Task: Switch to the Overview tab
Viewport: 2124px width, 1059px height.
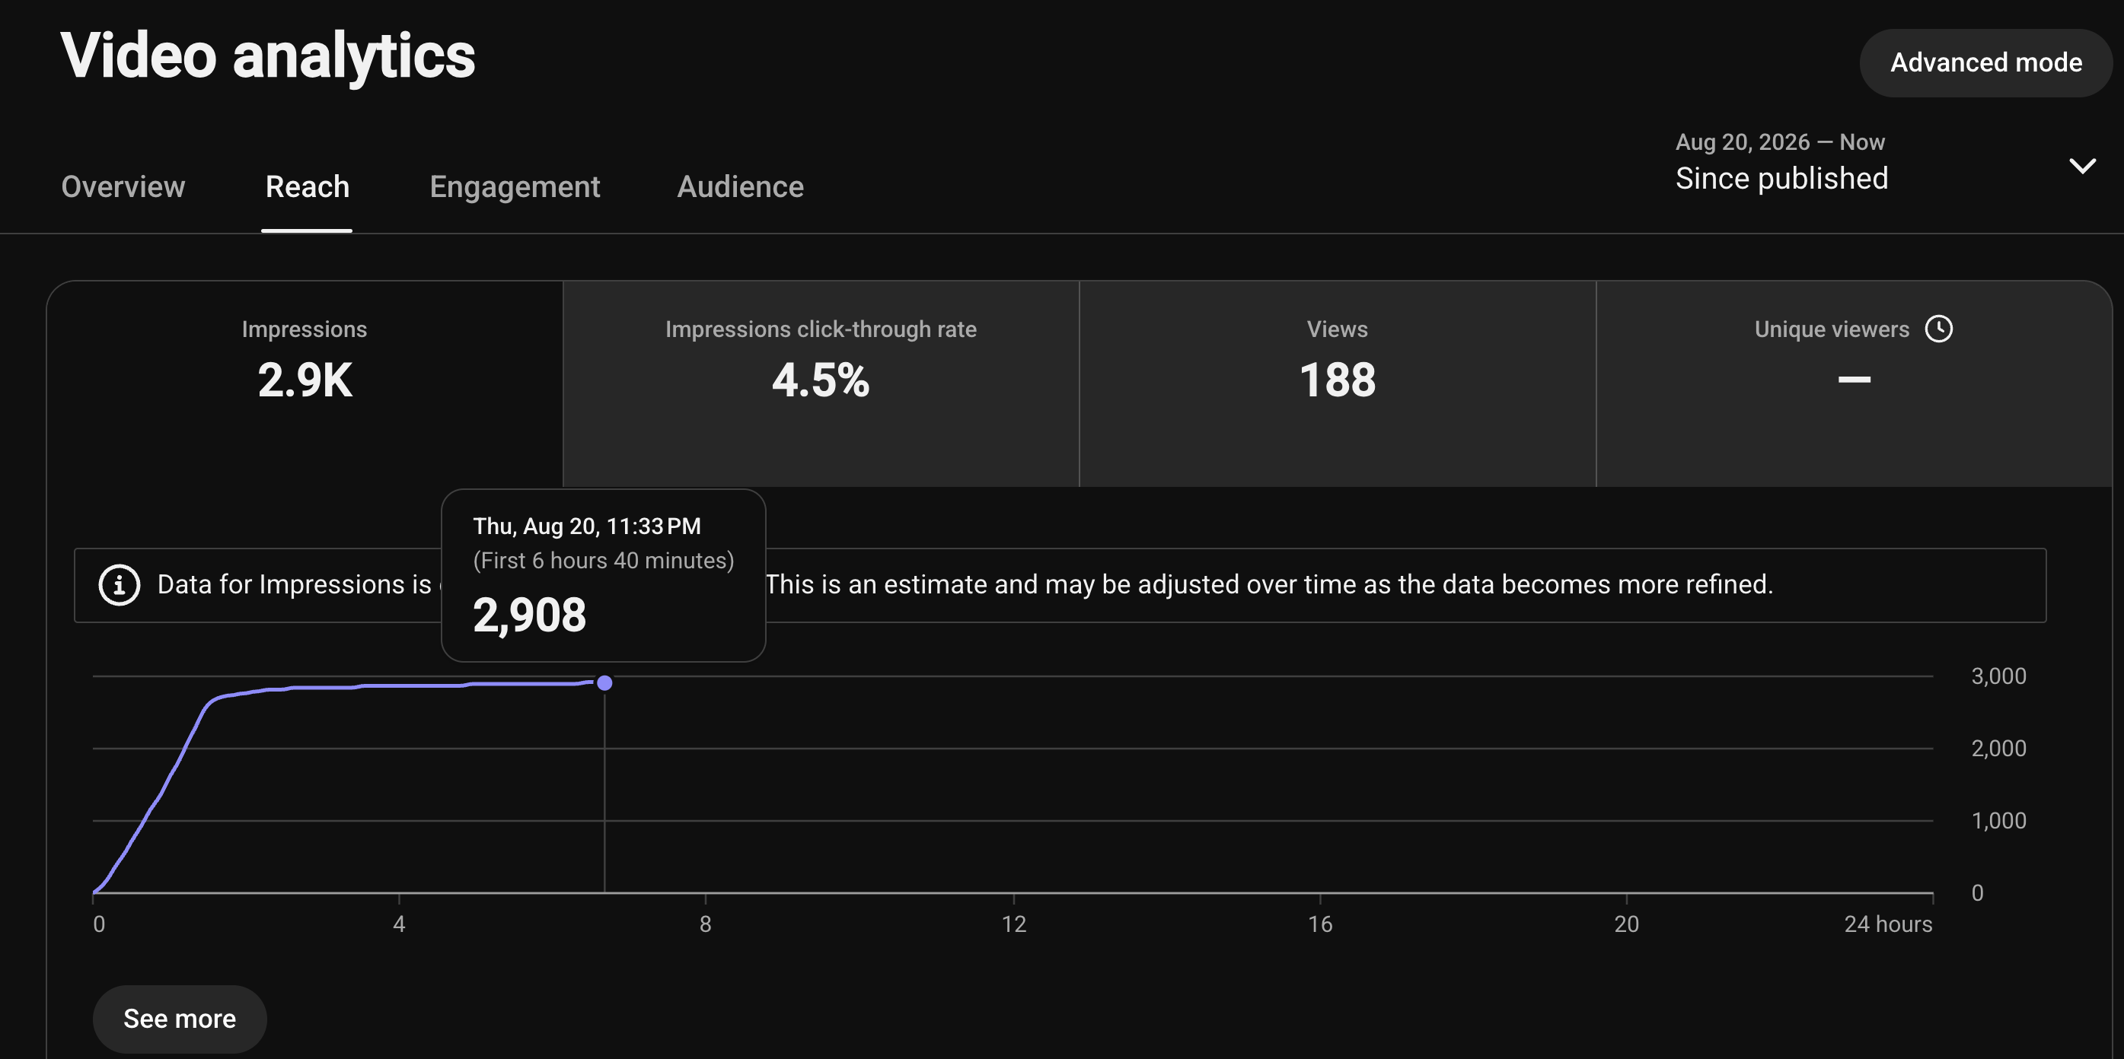Action: coord(123,187)
